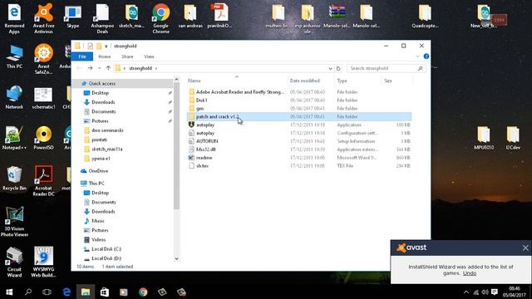This screenshot has width=532, height=299.
Task: Select the This PC desktop icon
Action: tap(14, 57)
